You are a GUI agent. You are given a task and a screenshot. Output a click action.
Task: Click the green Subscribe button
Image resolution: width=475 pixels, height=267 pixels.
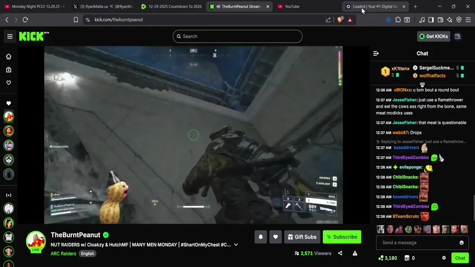point(342,237)
